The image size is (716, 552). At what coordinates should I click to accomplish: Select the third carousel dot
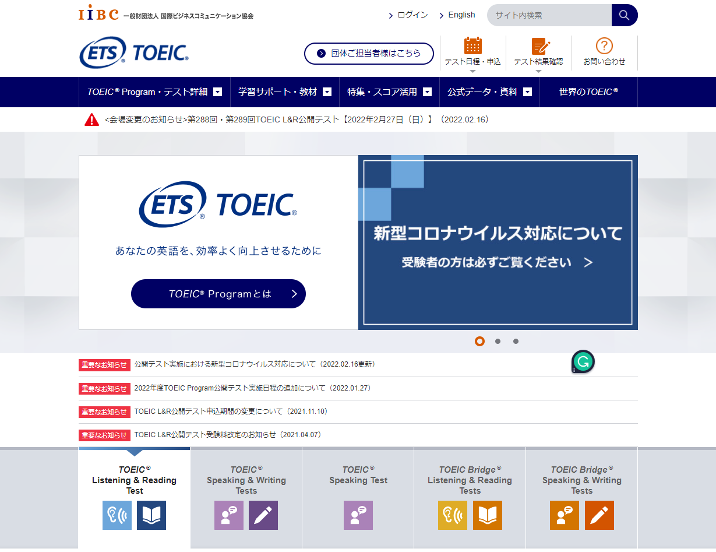[x=516, y=342]
